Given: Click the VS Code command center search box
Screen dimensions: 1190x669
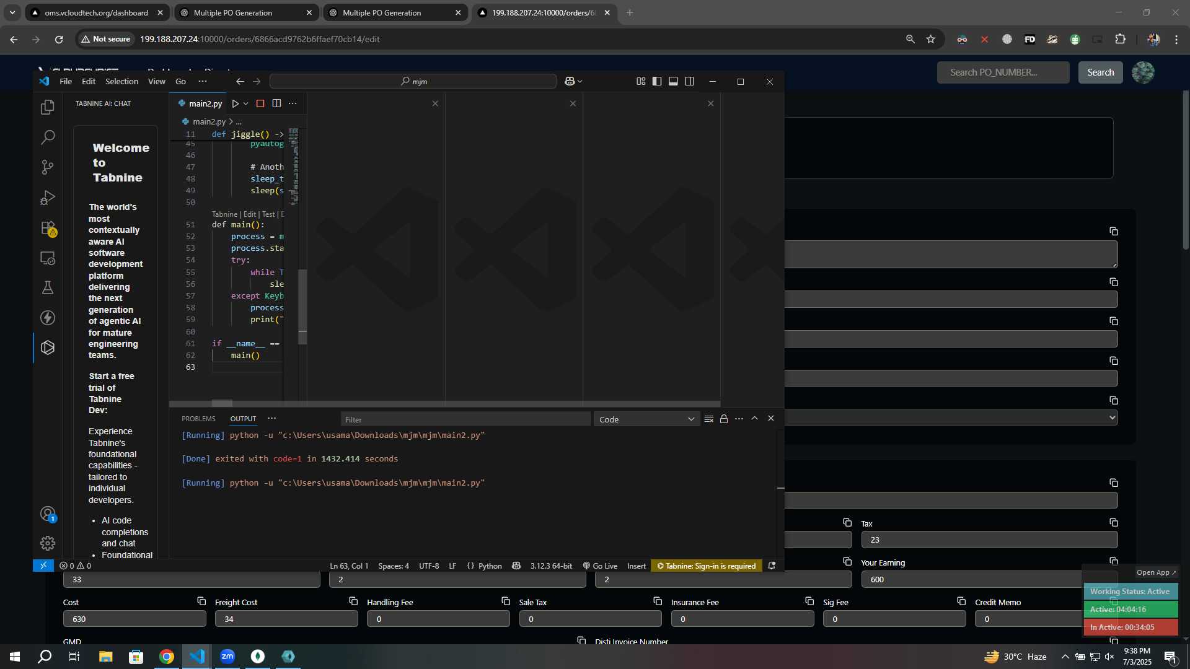Looking at the screenshot, I should pyautogui.click(x=413, y=81).
